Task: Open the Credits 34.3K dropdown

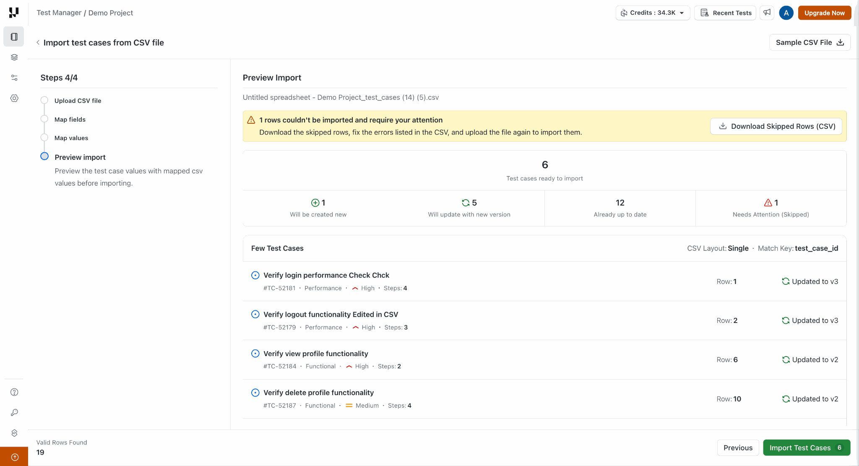Action: (x=653, y=13)
